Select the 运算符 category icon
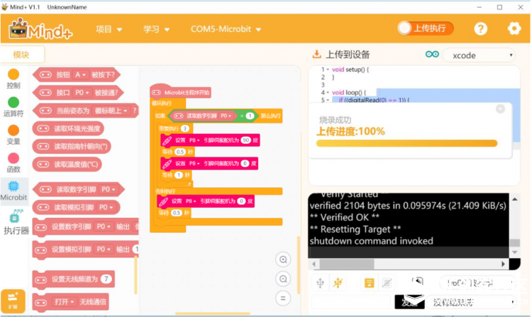 click(x=13, y=102)
